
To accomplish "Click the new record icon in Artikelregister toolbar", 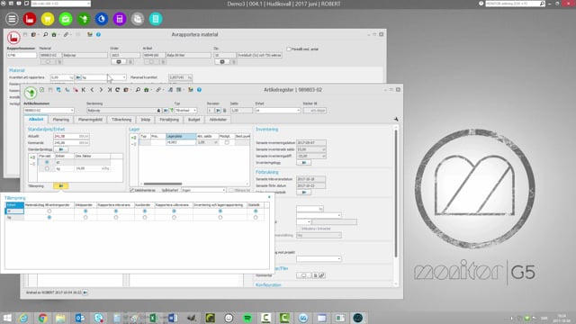I will point(42,90).
